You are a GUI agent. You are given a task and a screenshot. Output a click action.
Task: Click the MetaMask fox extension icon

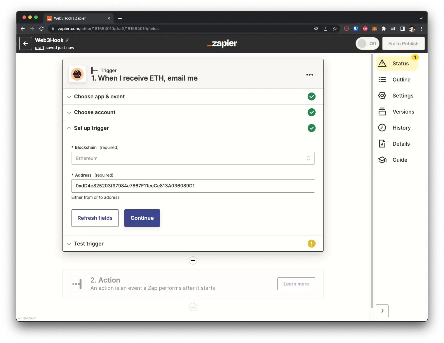pyautogui.click(x=375, y=29)
